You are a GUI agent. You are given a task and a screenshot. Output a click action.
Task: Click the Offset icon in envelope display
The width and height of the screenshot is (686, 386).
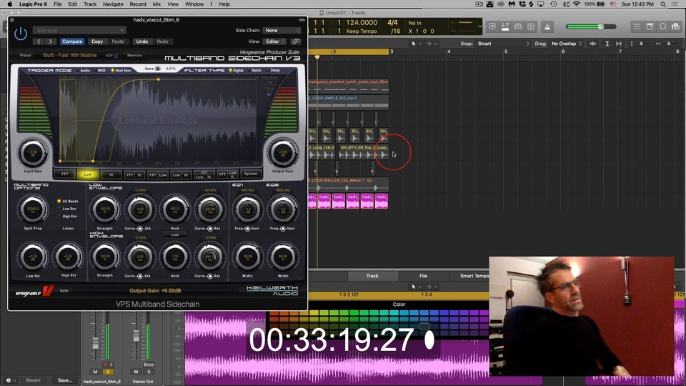tap(269, 93)
